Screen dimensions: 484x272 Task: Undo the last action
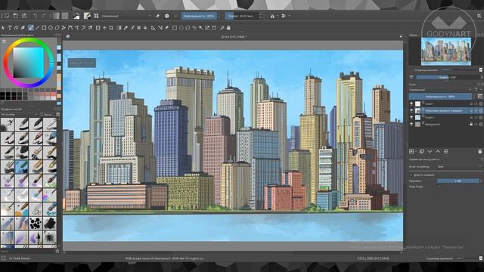36,16
